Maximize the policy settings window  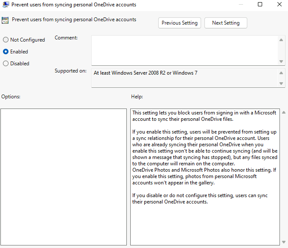260,4
